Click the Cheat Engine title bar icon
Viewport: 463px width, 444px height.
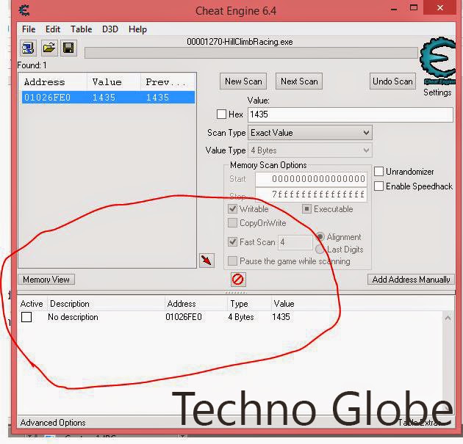[x=24, y=10]
